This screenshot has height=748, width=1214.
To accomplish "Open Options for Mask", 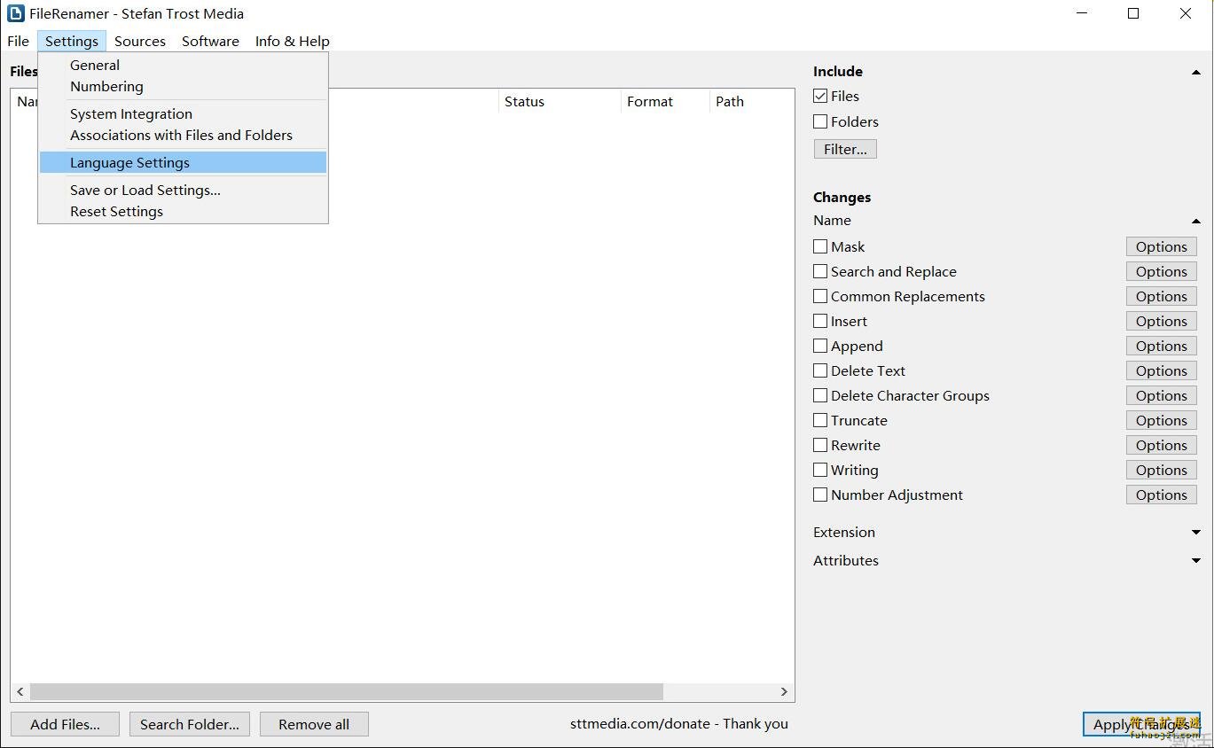I will click(1161, 247).
